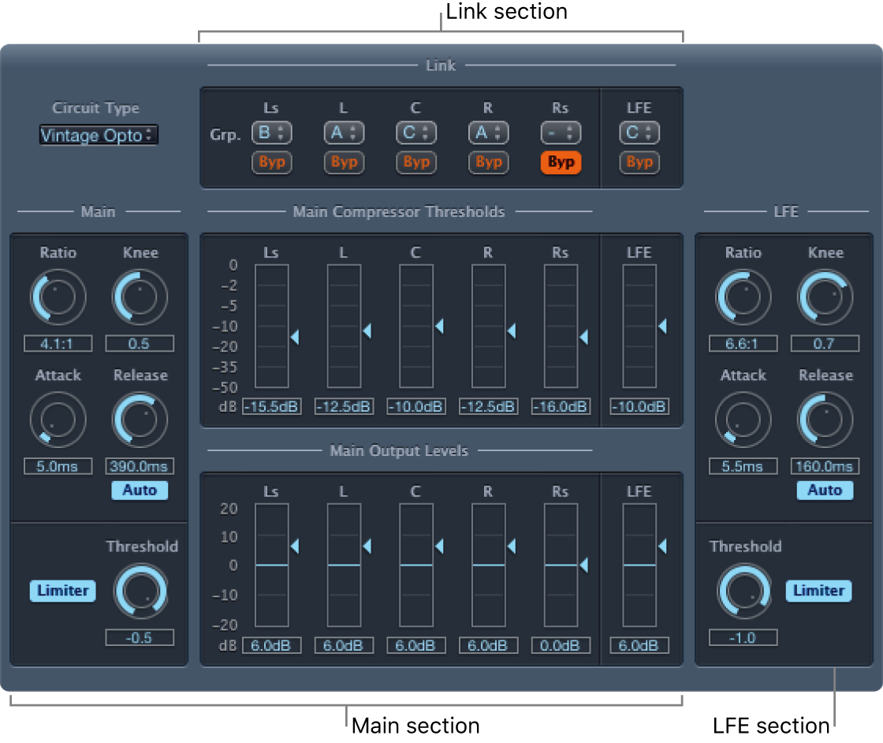Open the Ls group selector

[x=272, y=132]
